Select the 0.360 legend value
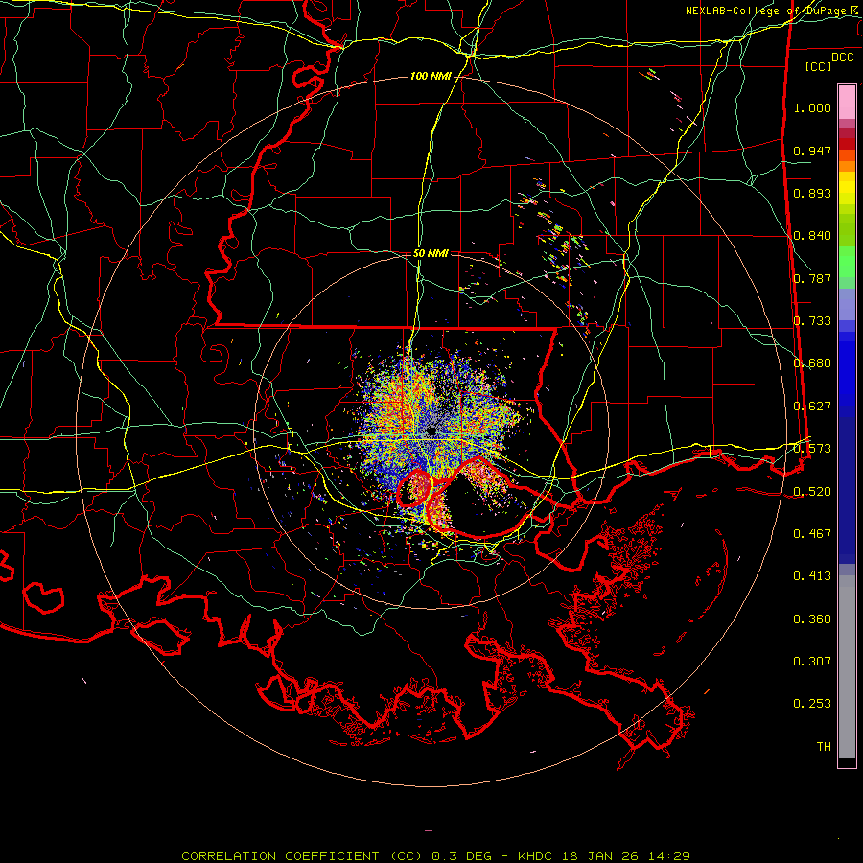This screenshot has height=863, width=863. [812, 619]
